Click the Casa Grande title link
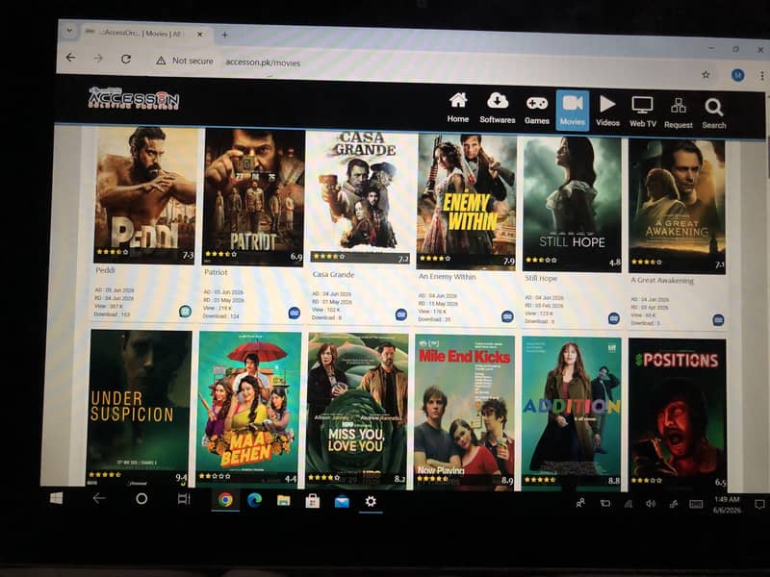 tap(333, 274)
